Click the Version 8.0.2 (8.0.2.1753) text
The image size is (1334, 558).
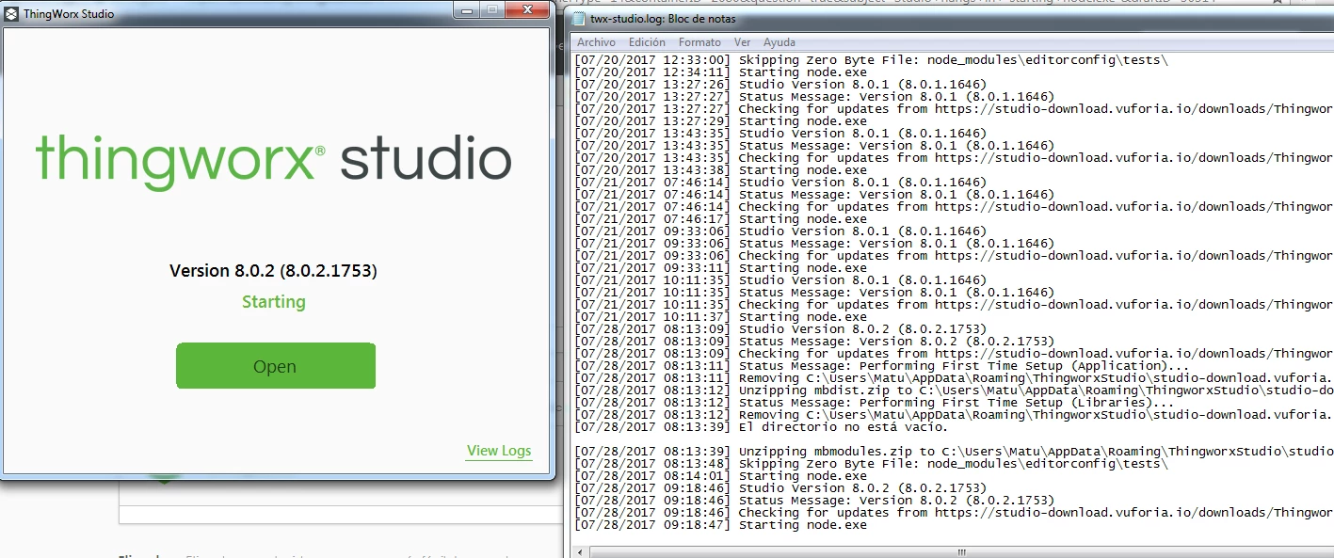(x=273, y=271)
